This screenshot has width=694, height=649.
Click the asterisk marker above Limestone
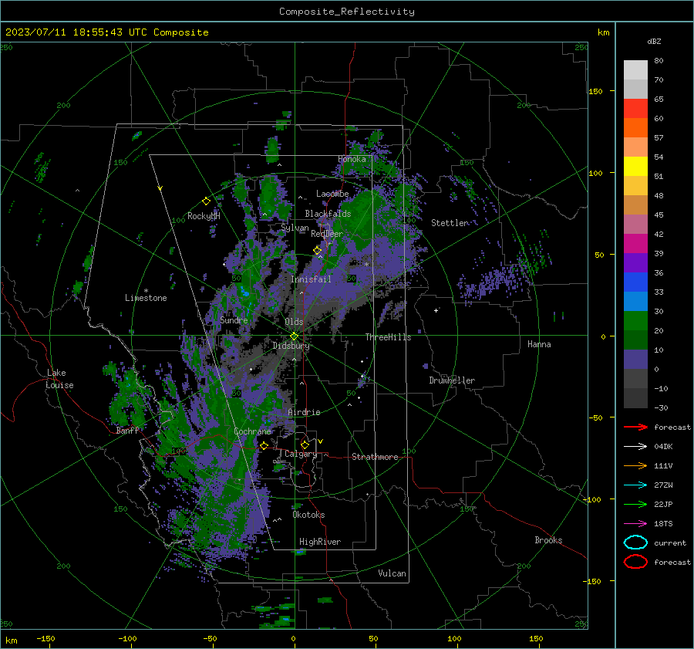point(146,291)
